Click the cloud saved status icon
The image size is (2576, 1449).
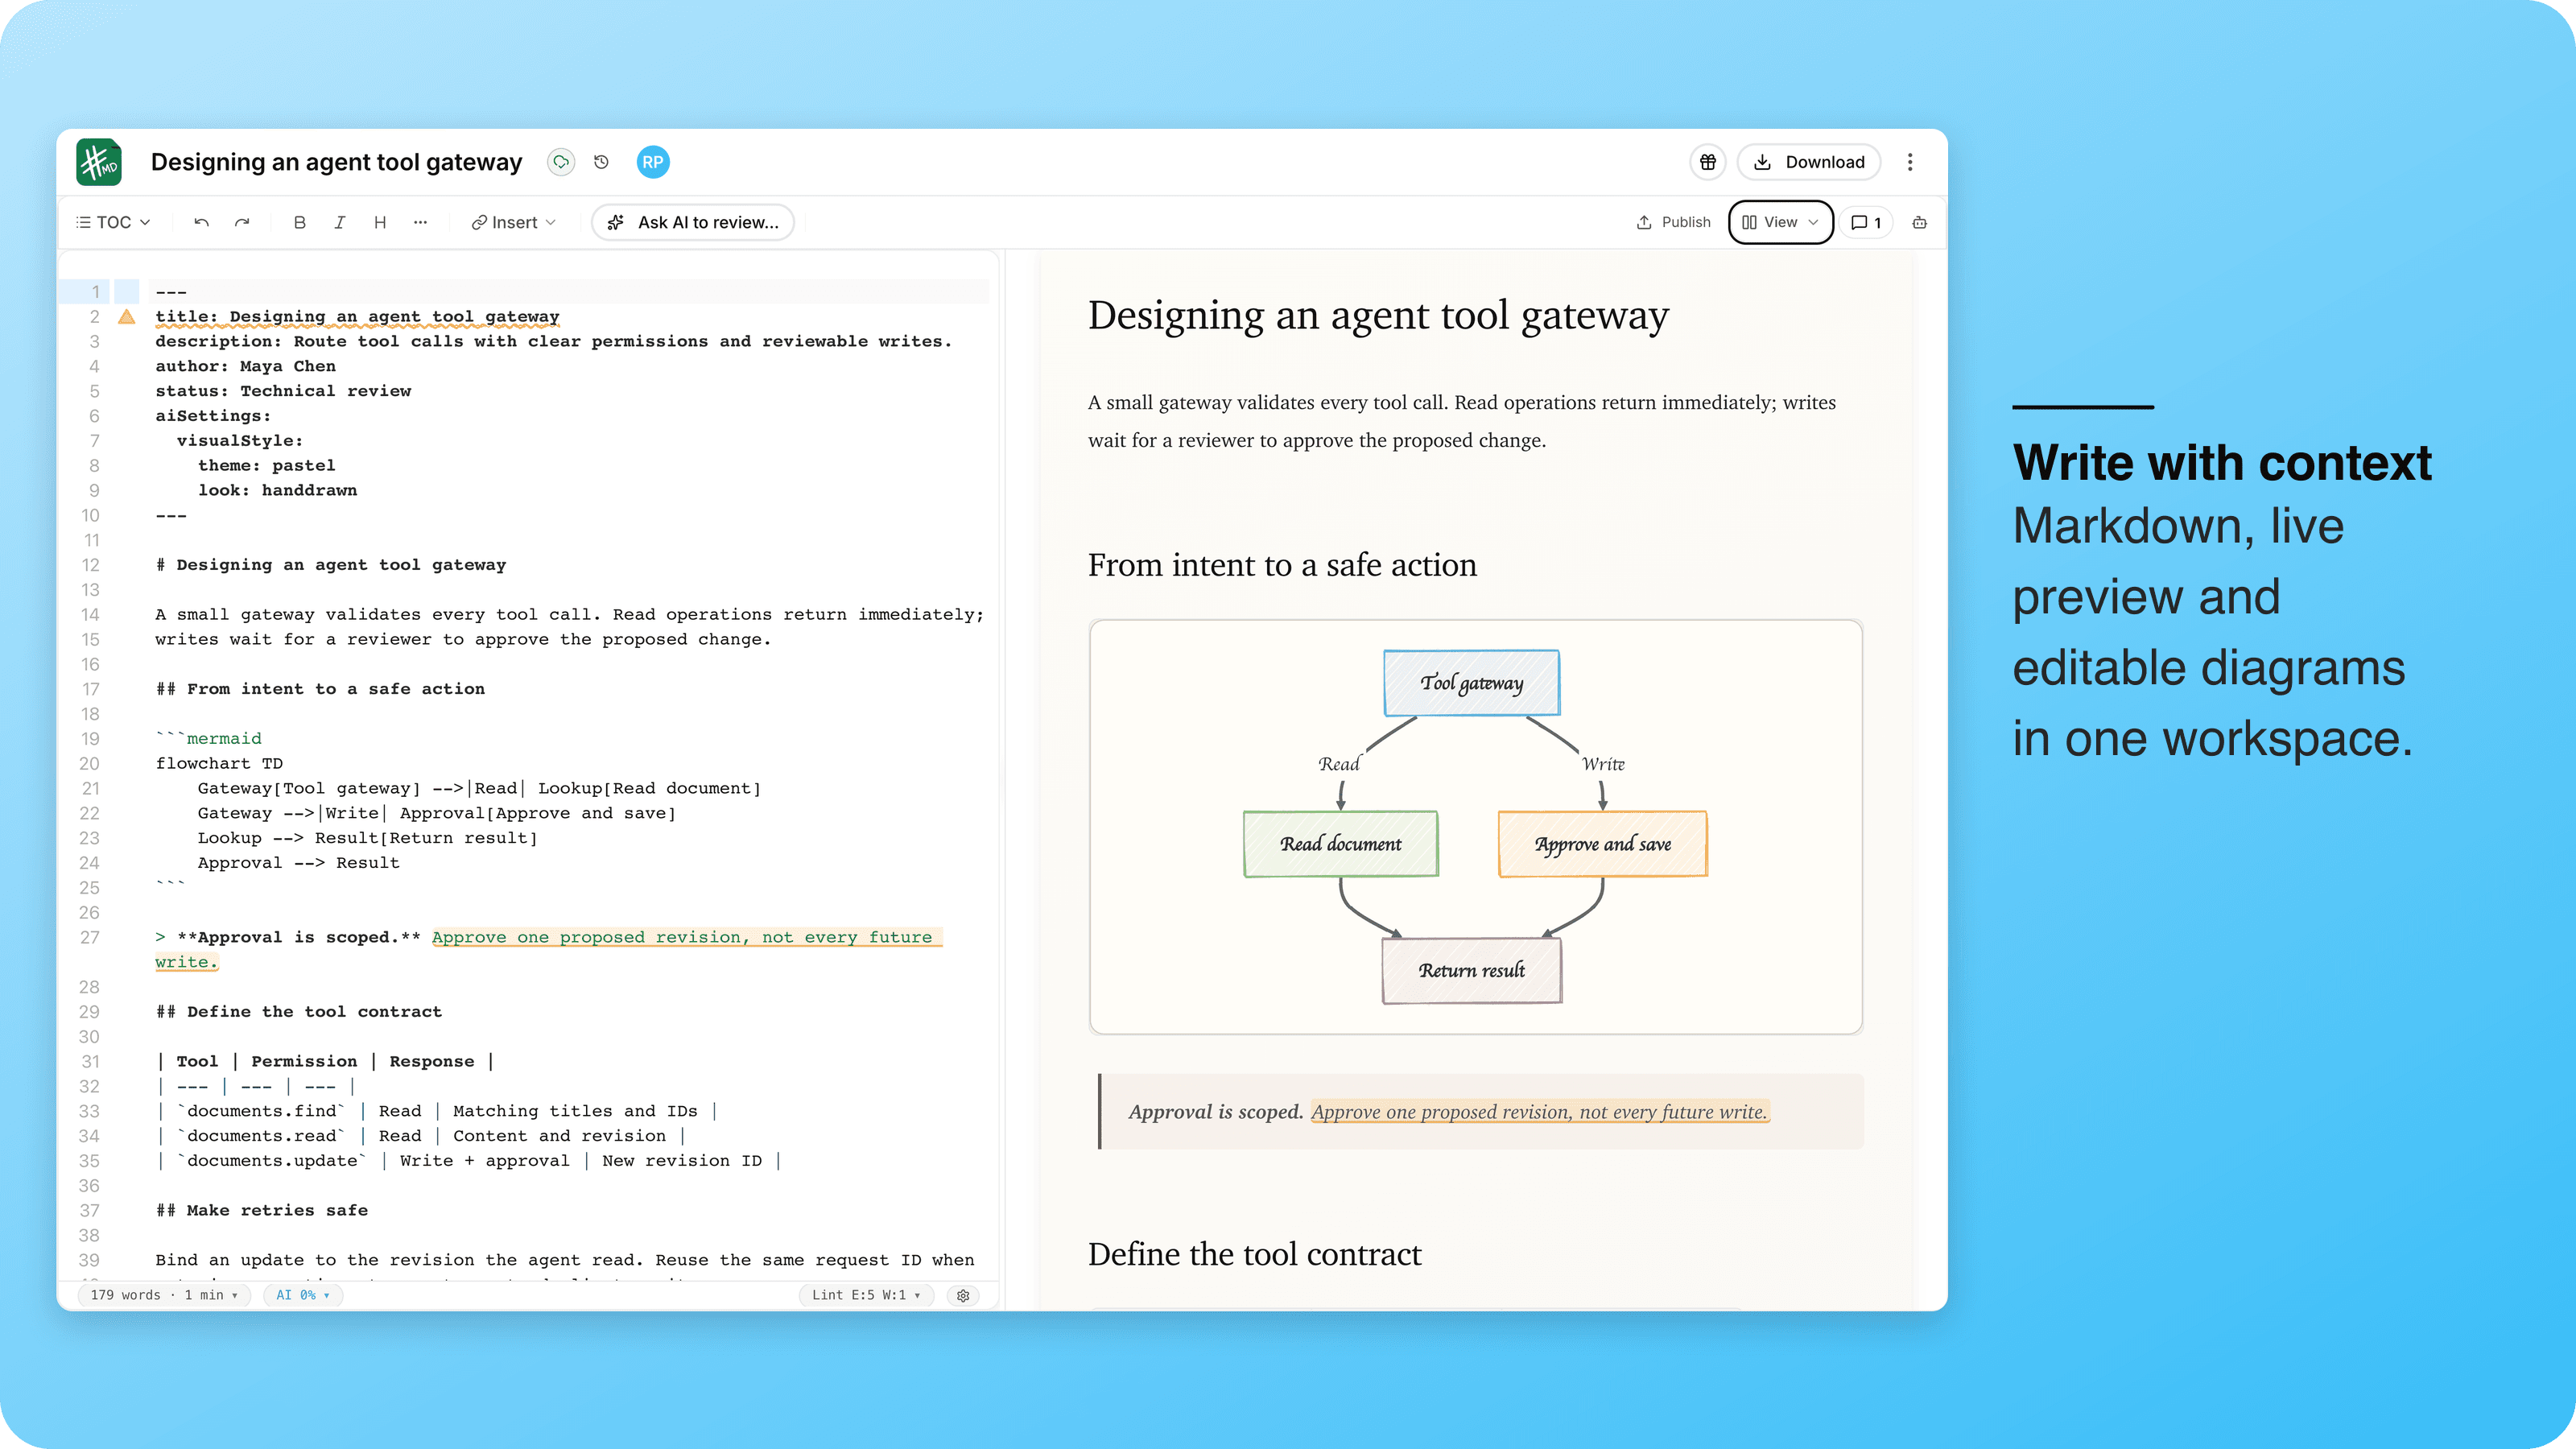(561, 162)
